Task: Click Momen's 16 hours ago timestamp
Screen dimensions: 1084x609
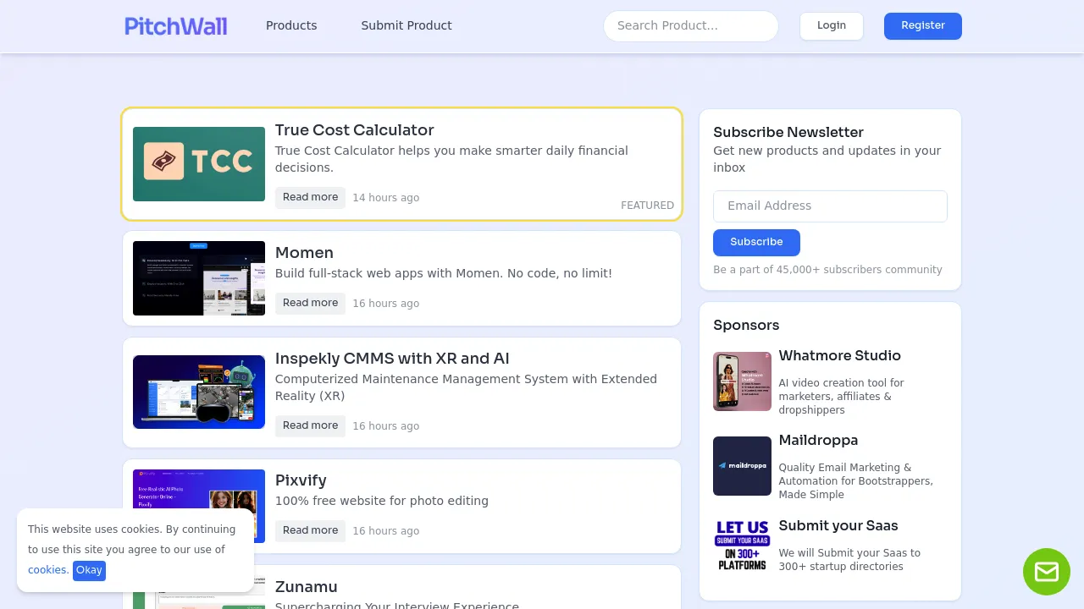Action: point(385,304)
